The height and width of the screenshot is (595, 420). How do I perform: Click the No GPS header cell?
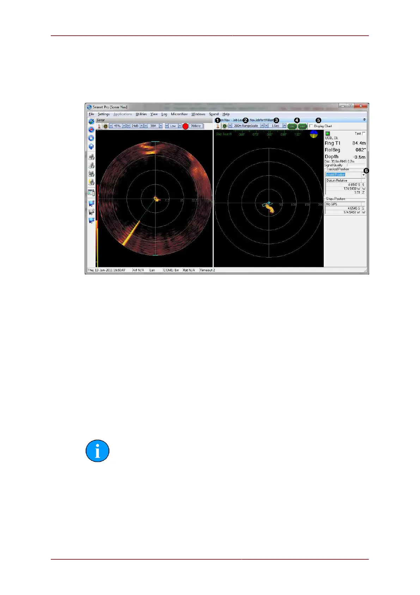[x=343, y=204]
